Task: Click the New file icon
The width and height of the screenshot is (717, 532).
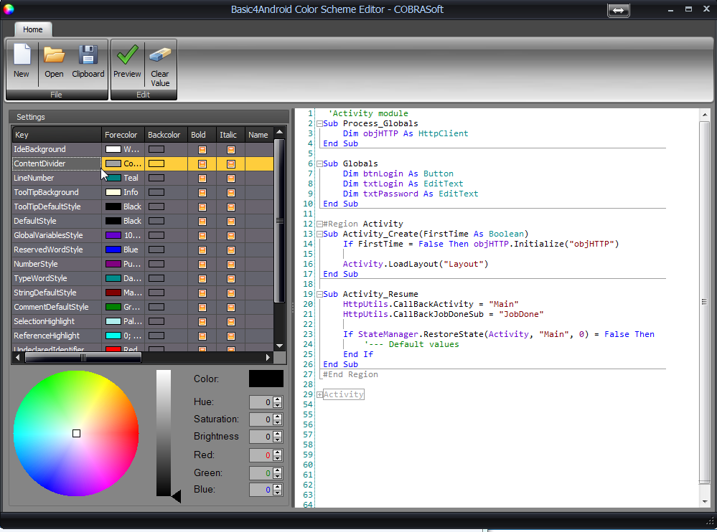Action: (x=22, y=55)
